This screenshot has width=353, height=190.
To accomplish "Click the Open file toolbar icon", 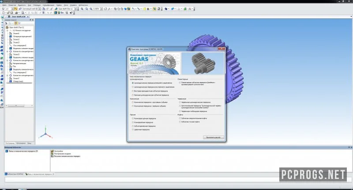I will (x=8, y=13).
